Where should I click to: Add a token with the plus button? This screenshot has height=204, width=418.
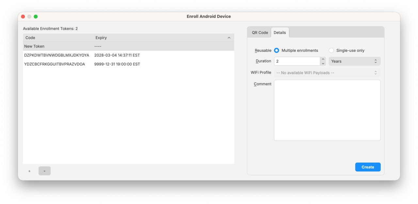[x=29, y=171]
